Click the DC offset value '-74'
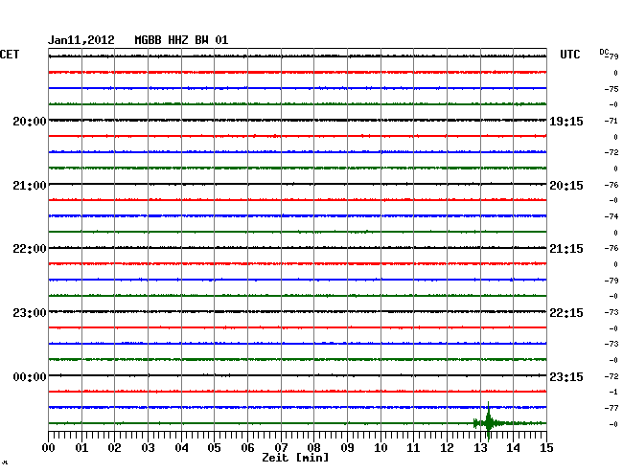The image size is (623, 473). tap(611, 216)
